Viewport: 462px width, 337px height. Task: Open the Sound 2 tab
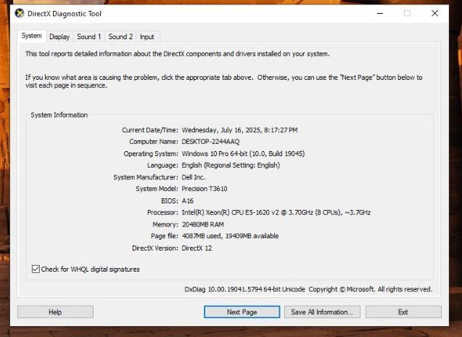(x=120, y=36)
